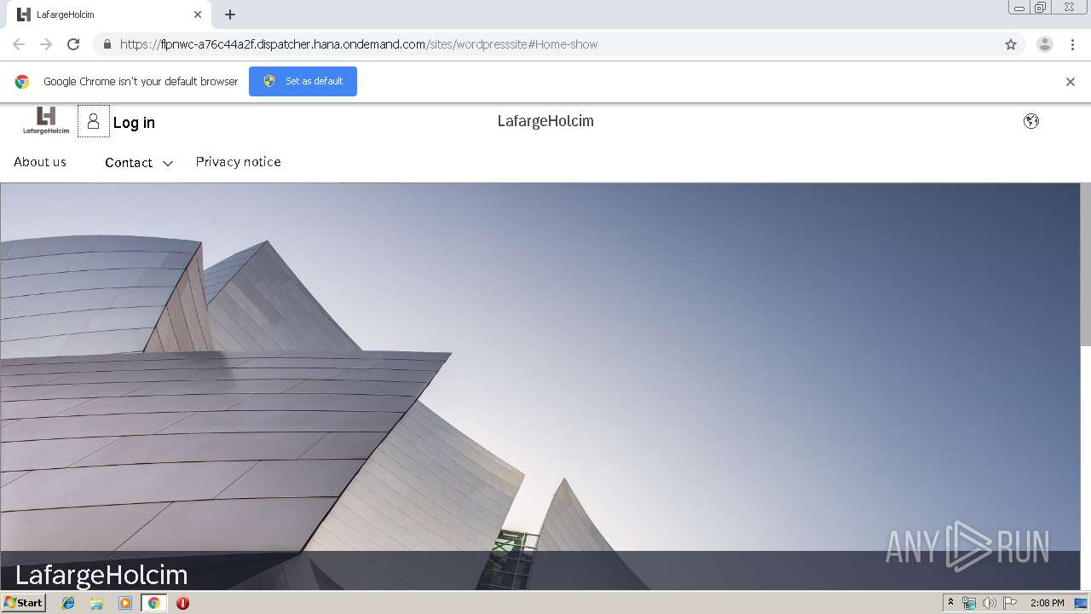The width and height of the screenshot is (1091, 614).
Task: Reload the page
Action: (73, 44)
